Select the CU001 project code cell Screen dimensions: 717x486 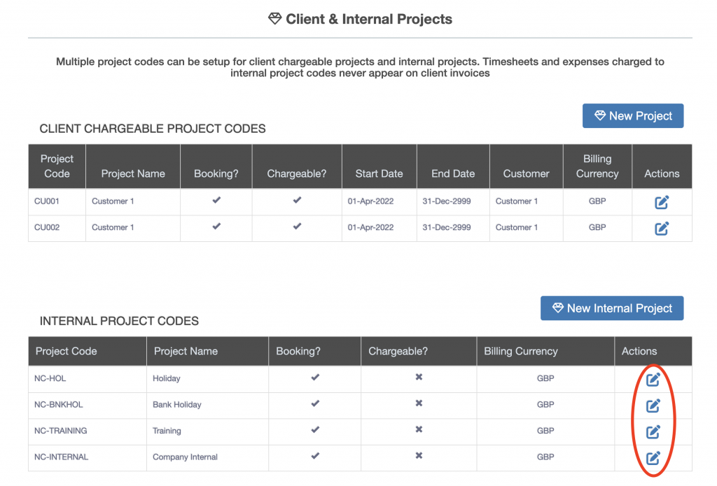[47, 201]
